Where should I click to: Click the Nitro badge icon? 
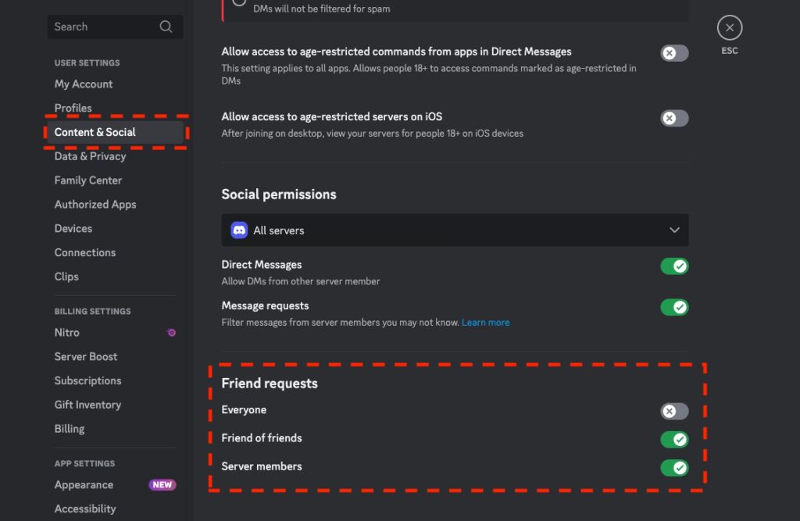(170, 333)
